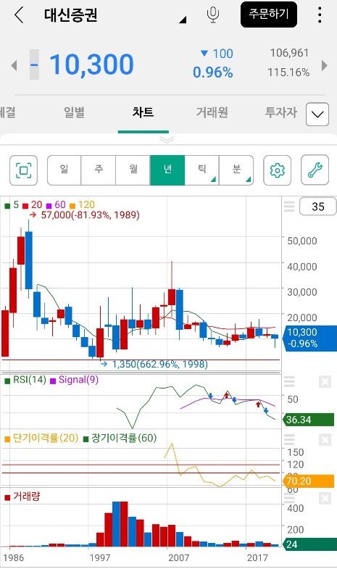The width and height of the screenshot is (337, 569).
Task: Tap the purple 60 moving average legend
Action: point(56,205)
